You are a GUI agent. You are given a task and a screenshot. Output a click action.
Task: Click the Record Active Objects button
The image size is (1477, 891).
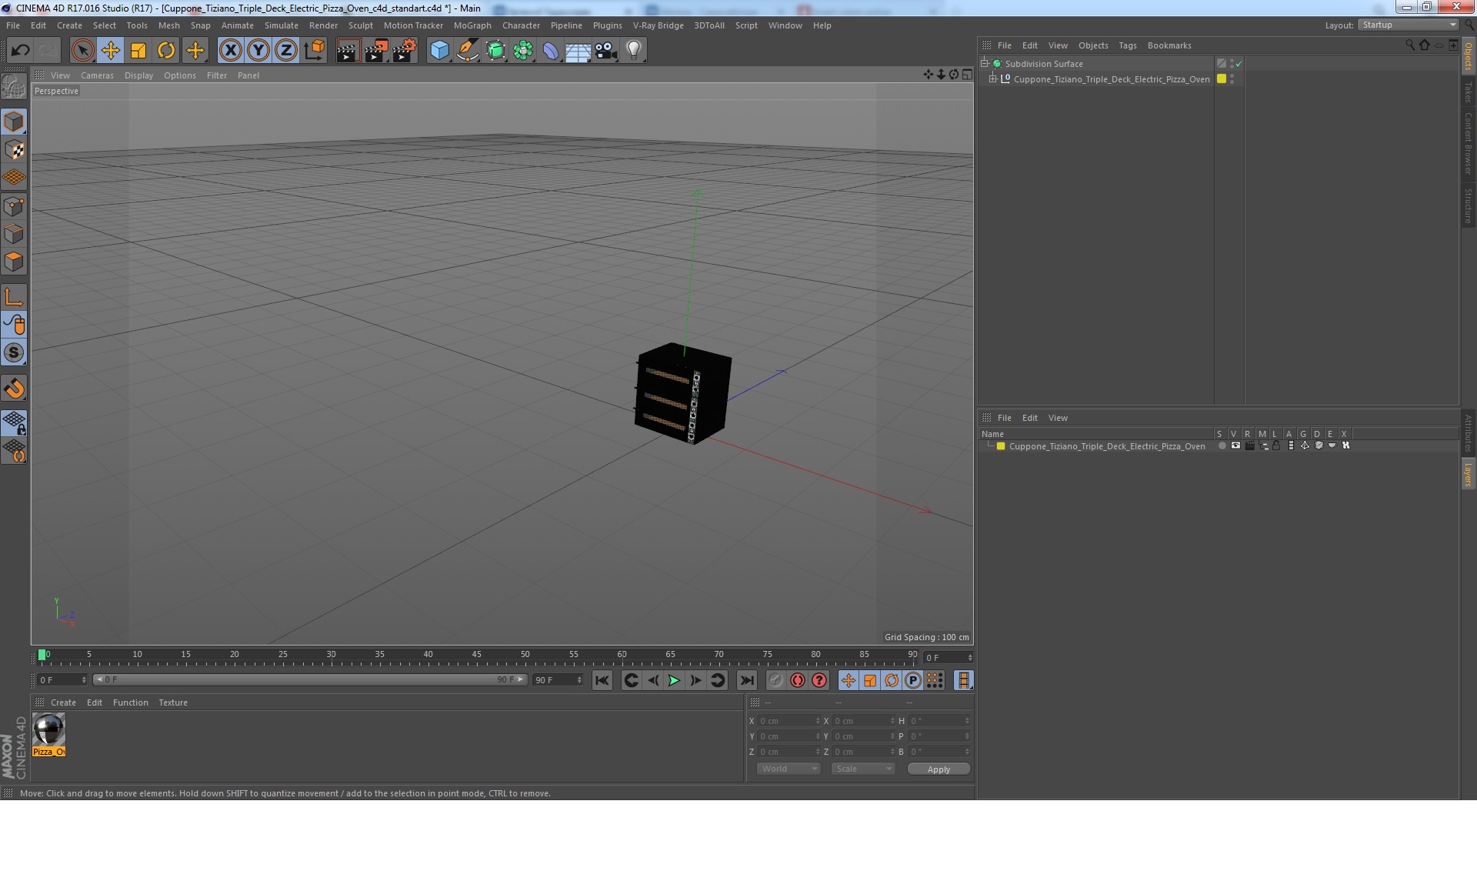776,680
